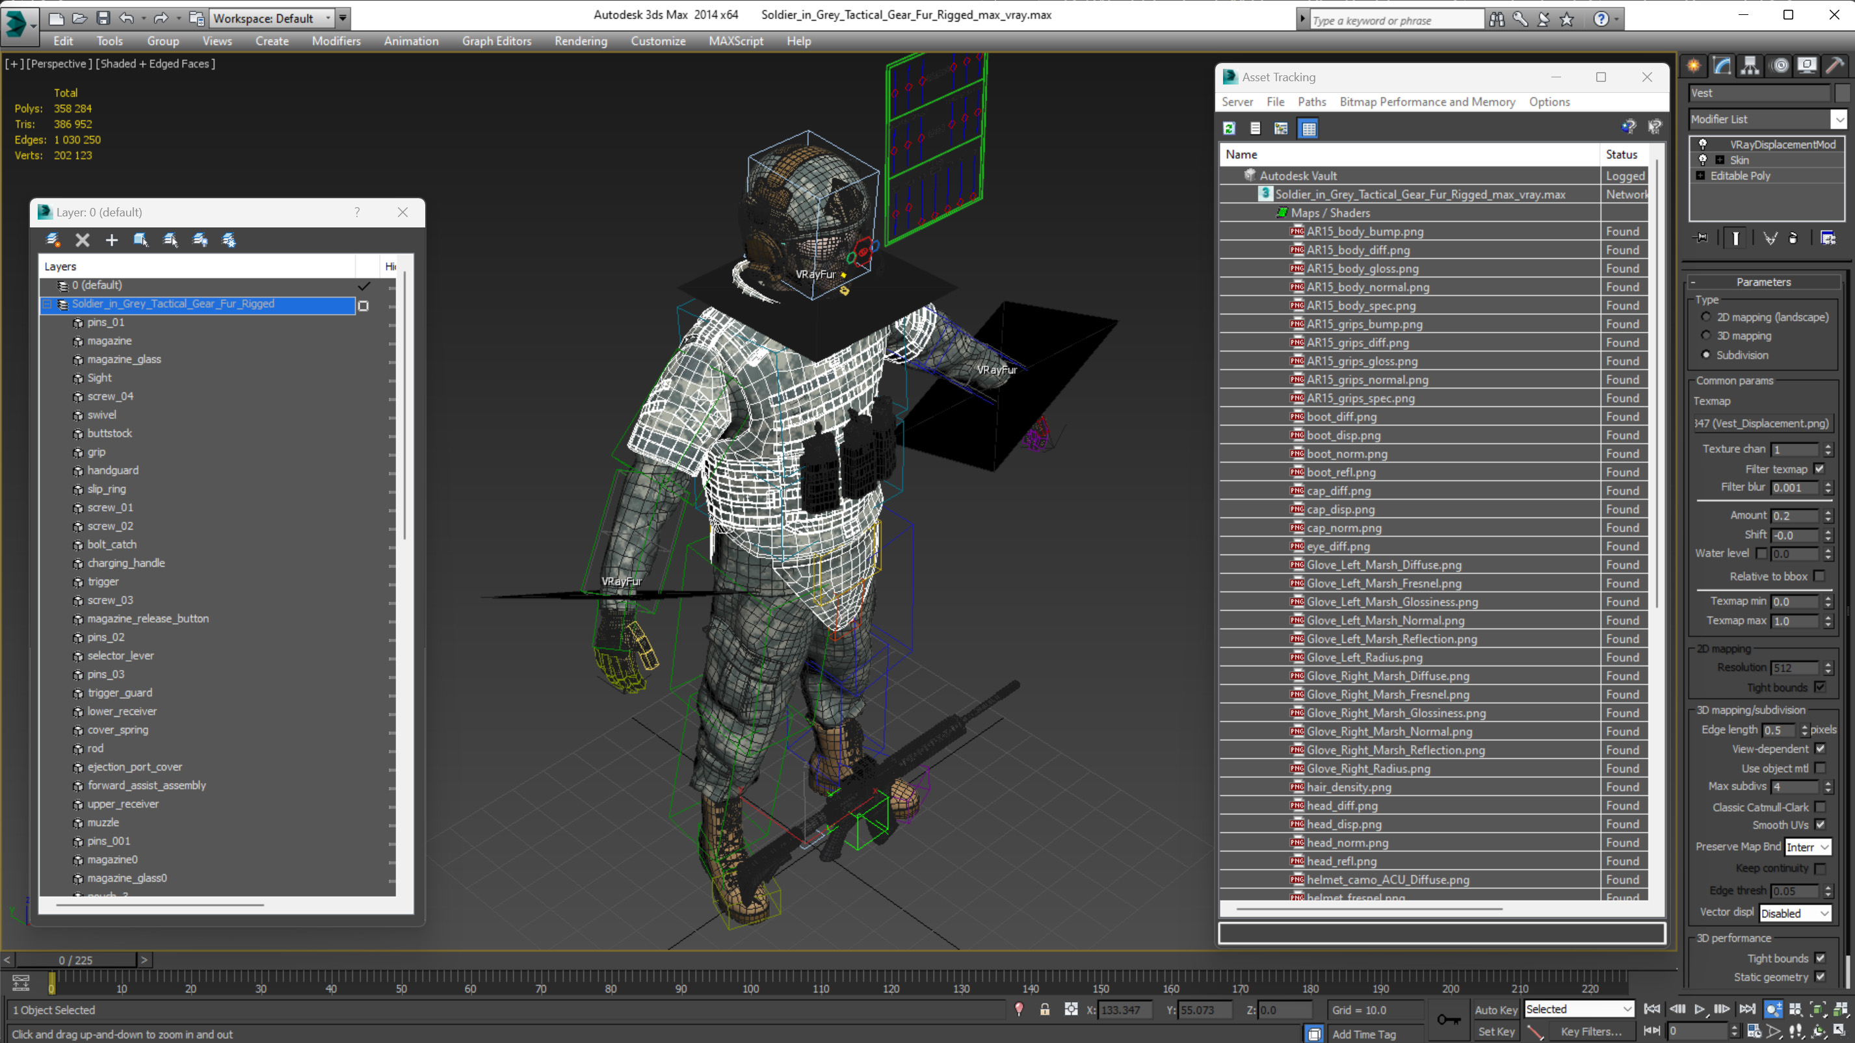1855x1043 pixels.
Task: Click the Auto Key button
Action: (1495, 1010)
